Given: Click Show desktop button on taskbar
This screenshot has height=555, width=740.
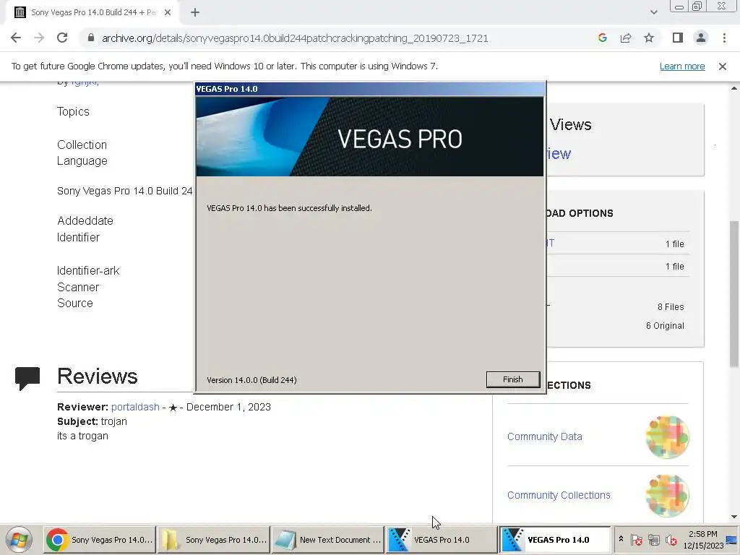Looking at the screenshot, I should click(x=733, y=539).
